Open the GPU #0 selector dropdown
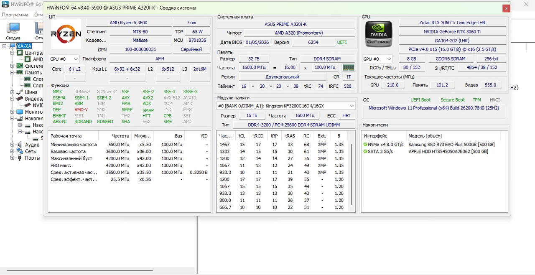 pyautogui.click(x=377, y=59)
